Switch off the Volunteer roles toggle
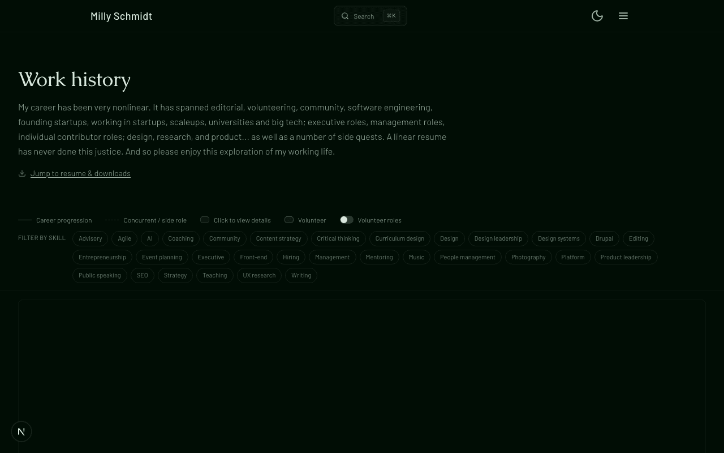Image resolution: width=724 pixels, height=453 pixels. (347, 220)
